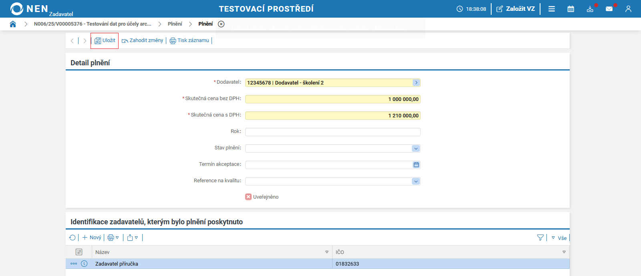This screenshot has height=276, width=641.
Task: Show info for Zadavatel příručka row
Action: [84, 264]
